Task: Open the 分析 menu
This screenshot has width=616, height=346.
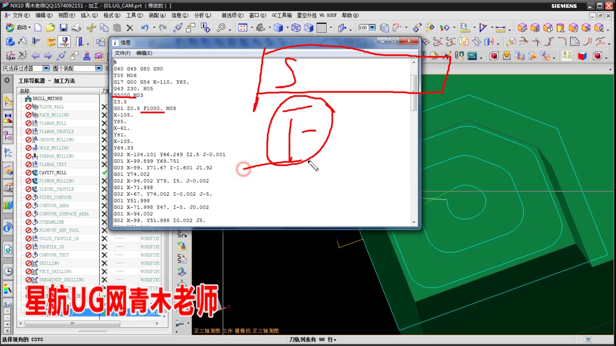Action: 202,15
